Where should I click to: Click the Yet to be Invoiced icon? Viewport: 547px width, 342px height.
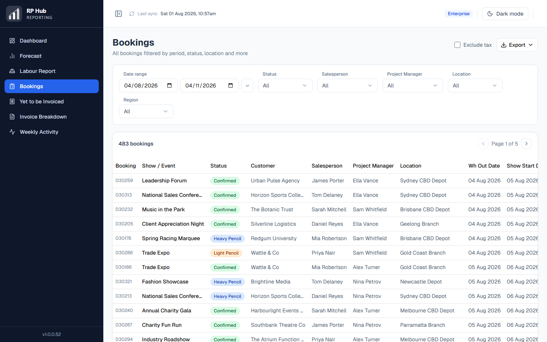pyautogui.click(x=12, y=101)
